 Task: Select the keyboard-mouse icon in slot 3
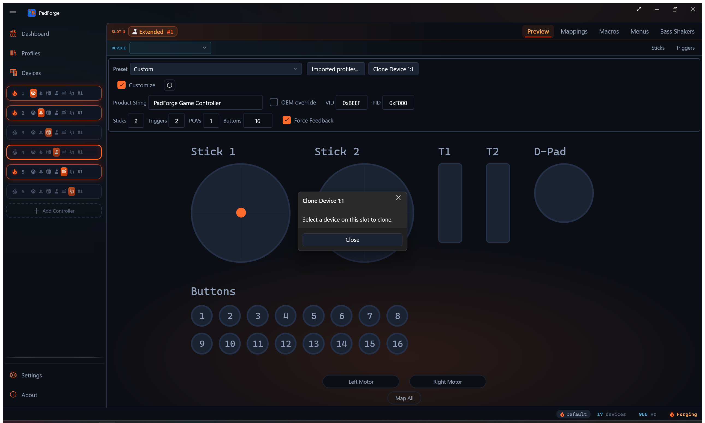[x=64, y=132]
